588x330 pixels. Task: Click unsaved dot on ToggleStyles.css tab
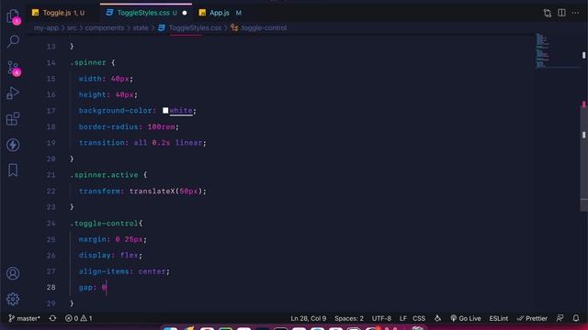pos(185,13)
